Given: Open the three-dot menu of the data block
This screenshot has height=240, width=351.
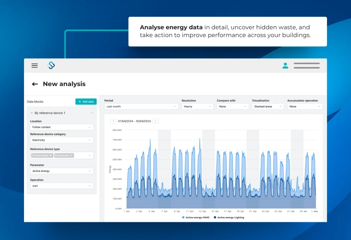Looking at the screenshot, I should 92,113.
